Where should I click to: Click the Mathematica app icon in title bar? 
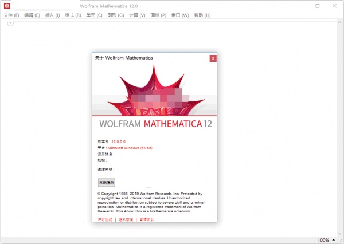(7, 6)
